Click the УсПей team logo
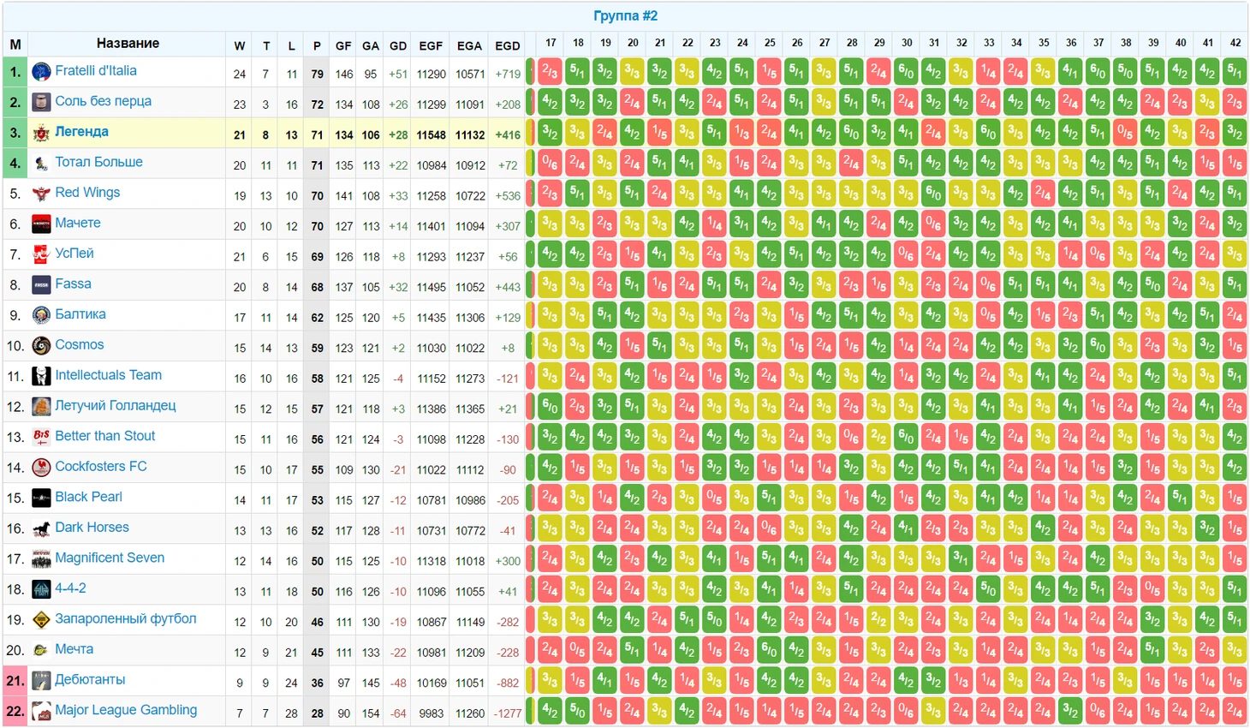 click(x=41, y=254)
